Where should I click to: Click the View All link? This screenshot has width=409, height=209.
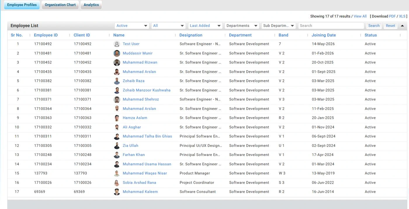tap(360, 16)
